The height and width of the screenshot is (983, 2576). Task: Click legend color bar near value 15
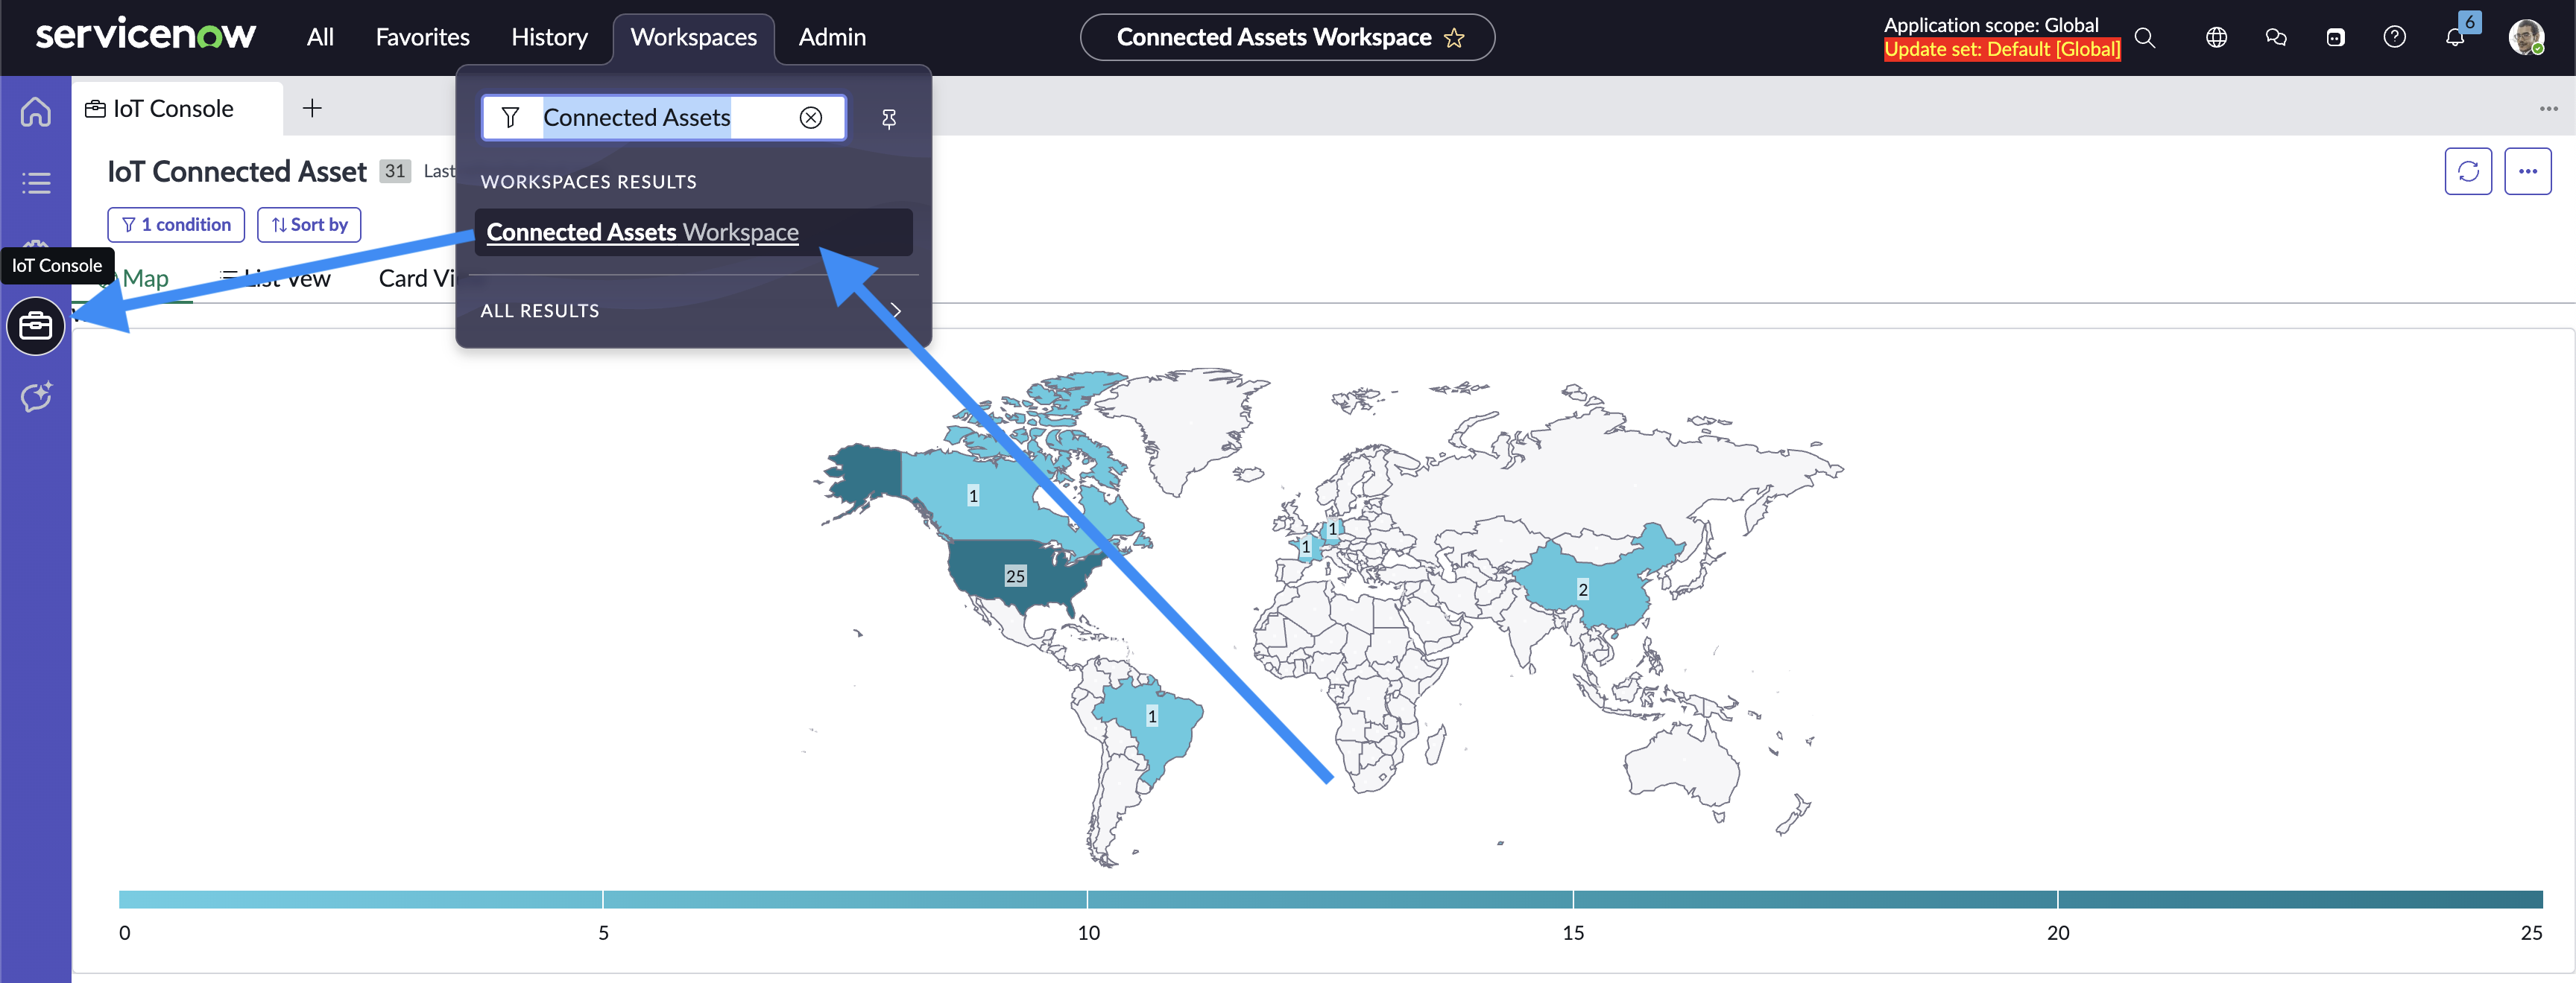pos(1573,899)
